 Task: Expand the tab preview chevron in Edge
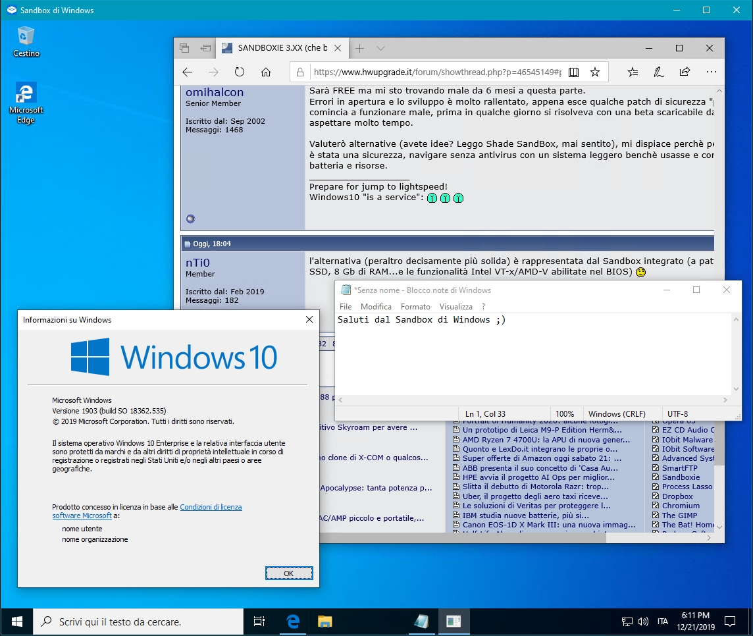pos(381,48)
